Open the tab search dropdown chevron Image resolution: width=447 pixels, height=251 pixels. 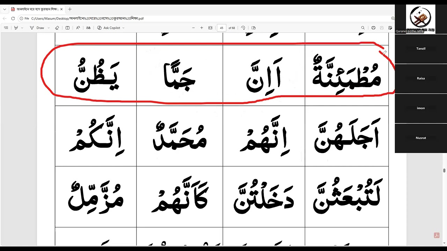click(5, 9)
